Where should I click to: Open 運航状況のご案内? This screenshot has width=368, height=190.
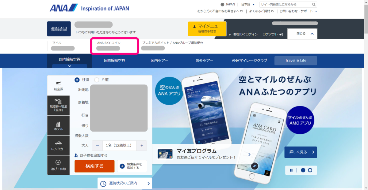(x=125, y=184)
